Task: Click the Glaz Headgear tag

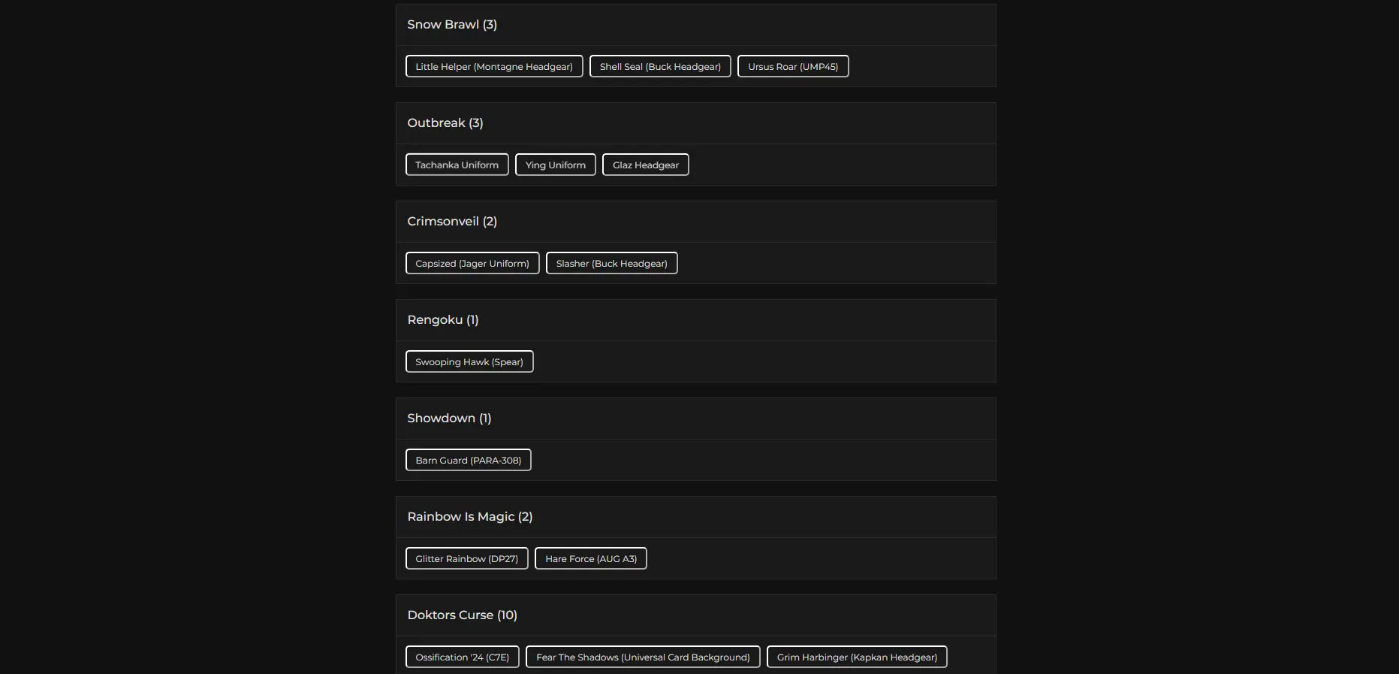Action: tap(645, 165)
